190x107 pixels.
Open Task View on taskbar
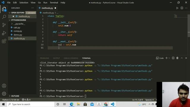pos(64,104)
